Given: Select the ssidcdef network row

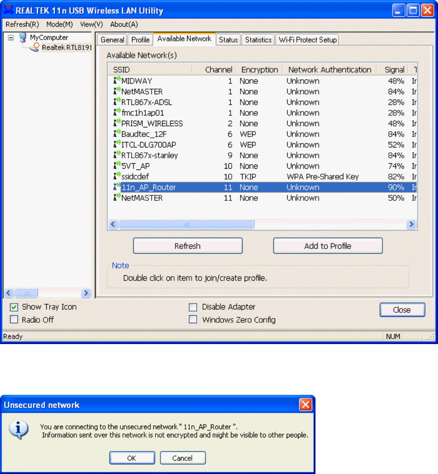Looking at the screenshot, I should tap(262, 177).
